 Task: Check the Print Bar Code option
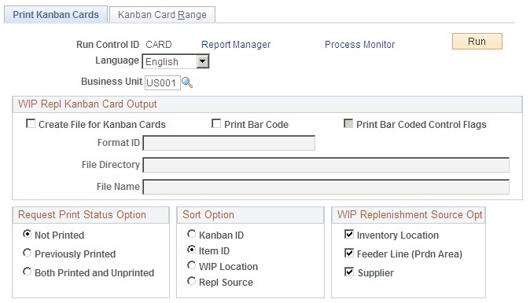tap(216, 123)
